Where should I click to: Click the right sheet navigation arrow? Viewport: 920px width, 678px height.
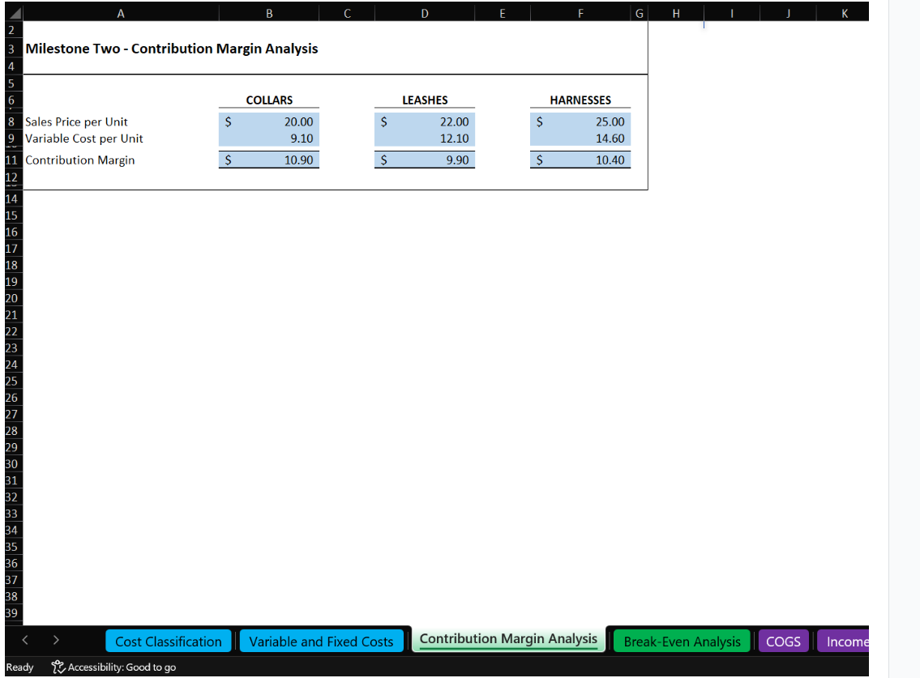(x=54, y=641)
